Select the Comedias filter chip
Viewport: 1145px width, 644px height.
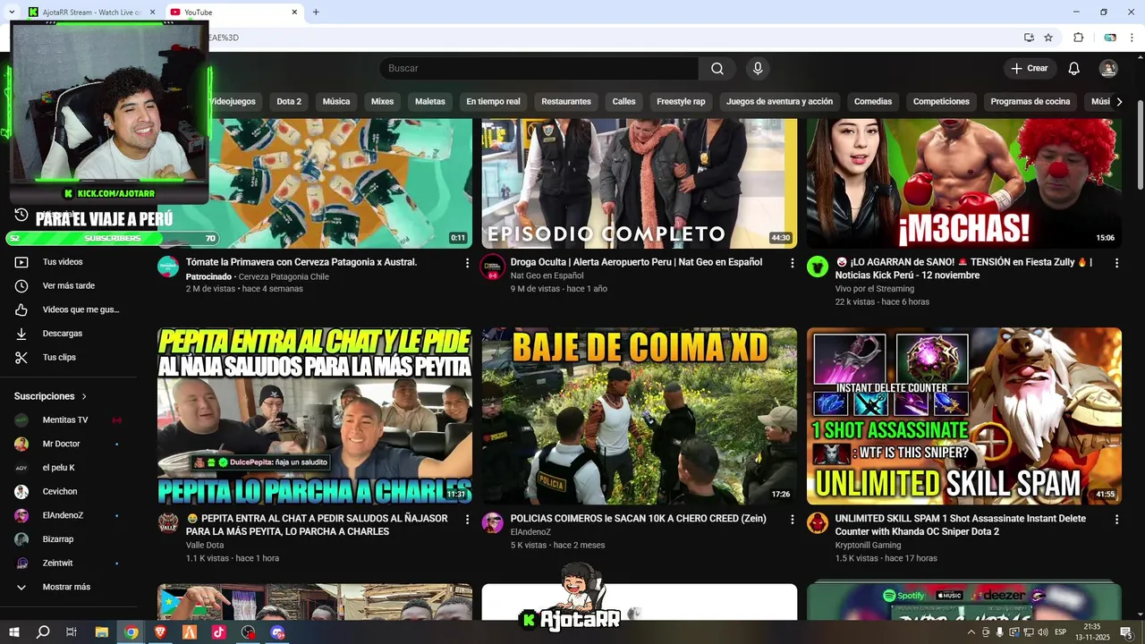873,102
